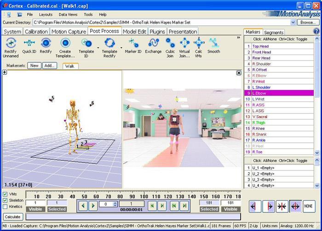Open the Current Directory dropdown
Image resolution: width=322 pixels, height=231 pixels.
click(293, 23)
